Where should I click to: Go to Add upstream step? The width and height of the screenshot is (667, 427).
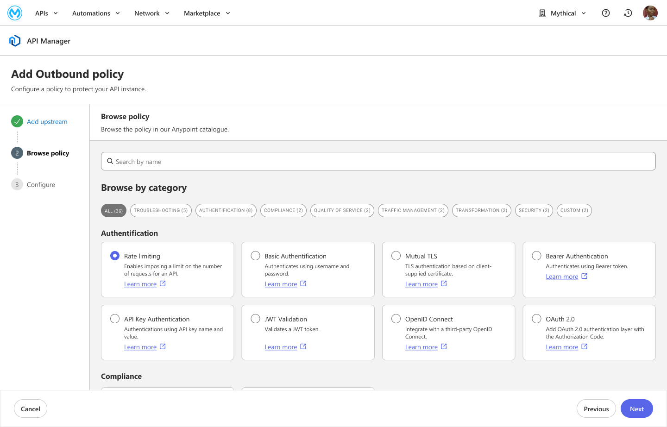pyautogui.click(x=47, y=121)
